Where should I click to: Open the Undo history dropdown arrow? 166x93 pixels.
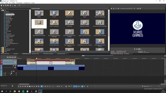pyautogui.click(x=21, y=5)
